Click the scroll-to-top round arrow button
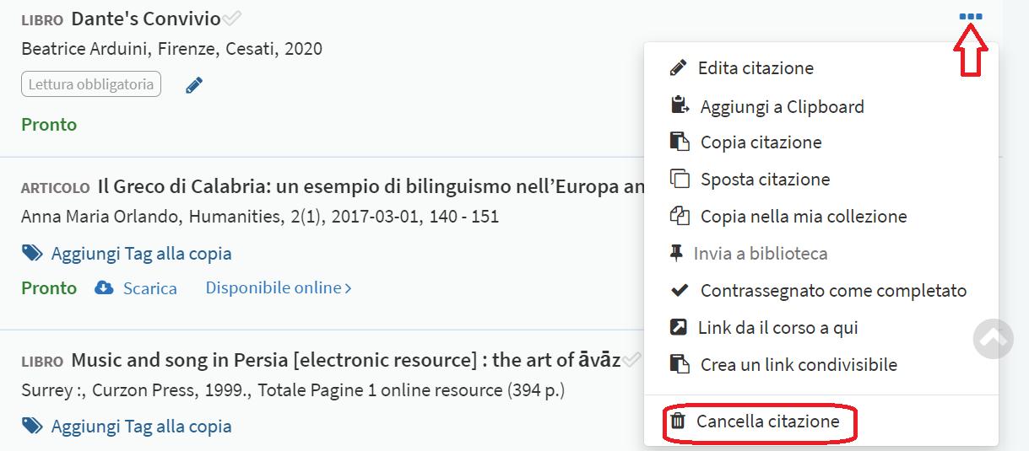This screenshot has width=1029, height=451. pyautogui.click(x=993, y=338)
